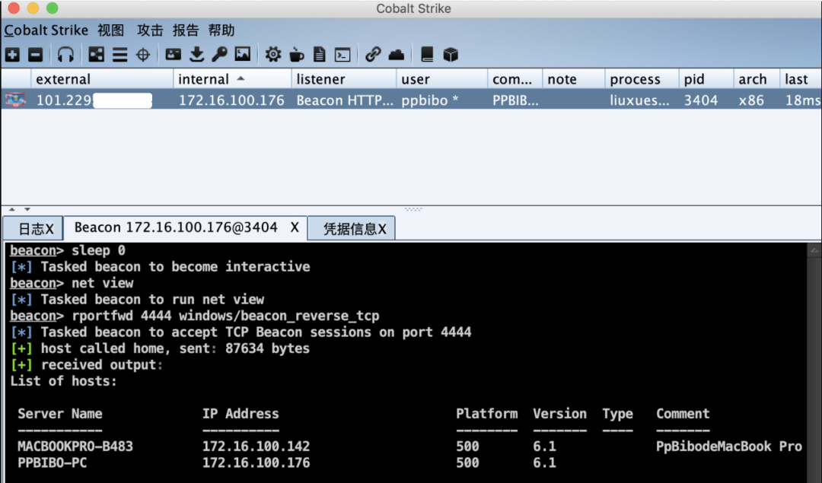Switch to pivot graph view icon

click(97, 55)
